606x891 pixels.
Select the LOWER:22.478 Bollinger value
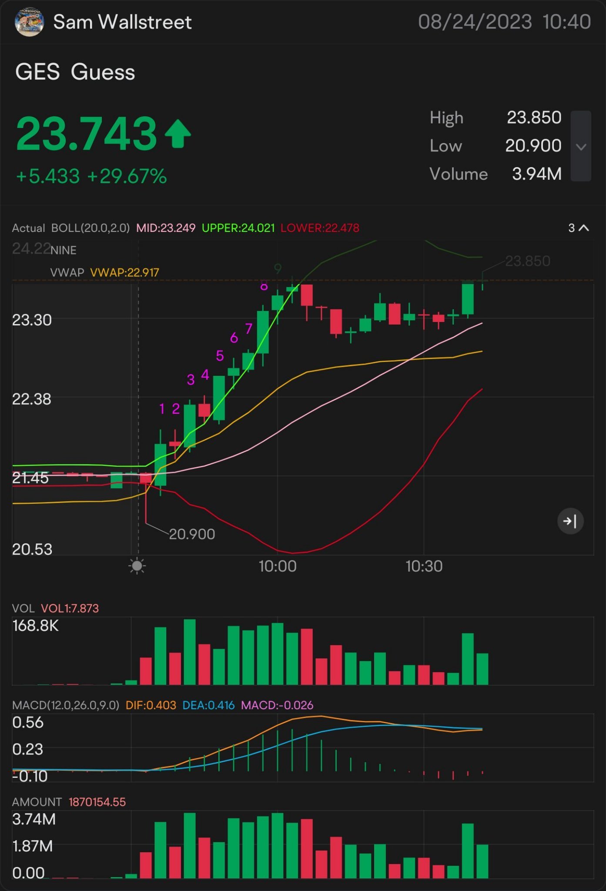click(x=320, y=228)
